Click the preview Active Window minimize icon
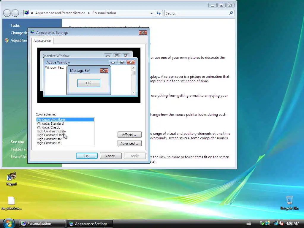The image size is (304, 228). [x=113, y=62]
